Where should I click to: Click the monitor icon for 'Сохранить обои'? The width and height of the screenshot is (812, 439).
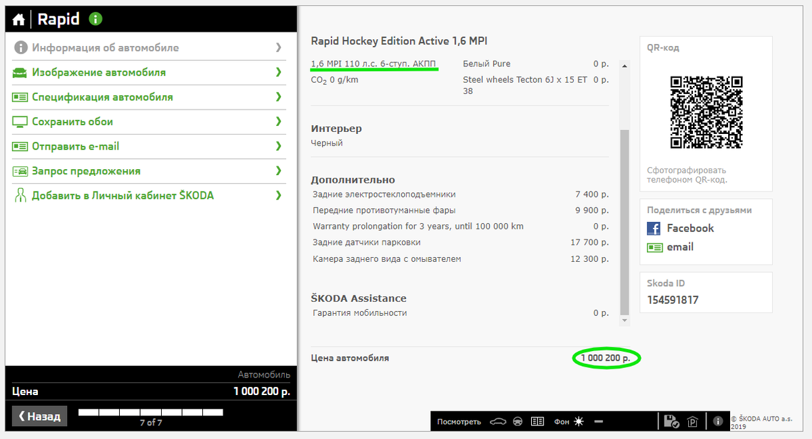[20, 122]
